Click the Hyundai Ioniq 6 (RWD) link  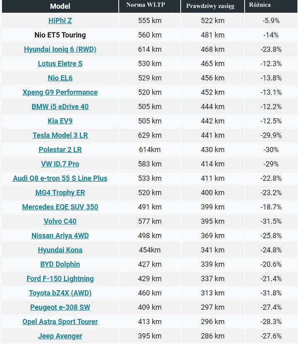click(x=60, y=50)
